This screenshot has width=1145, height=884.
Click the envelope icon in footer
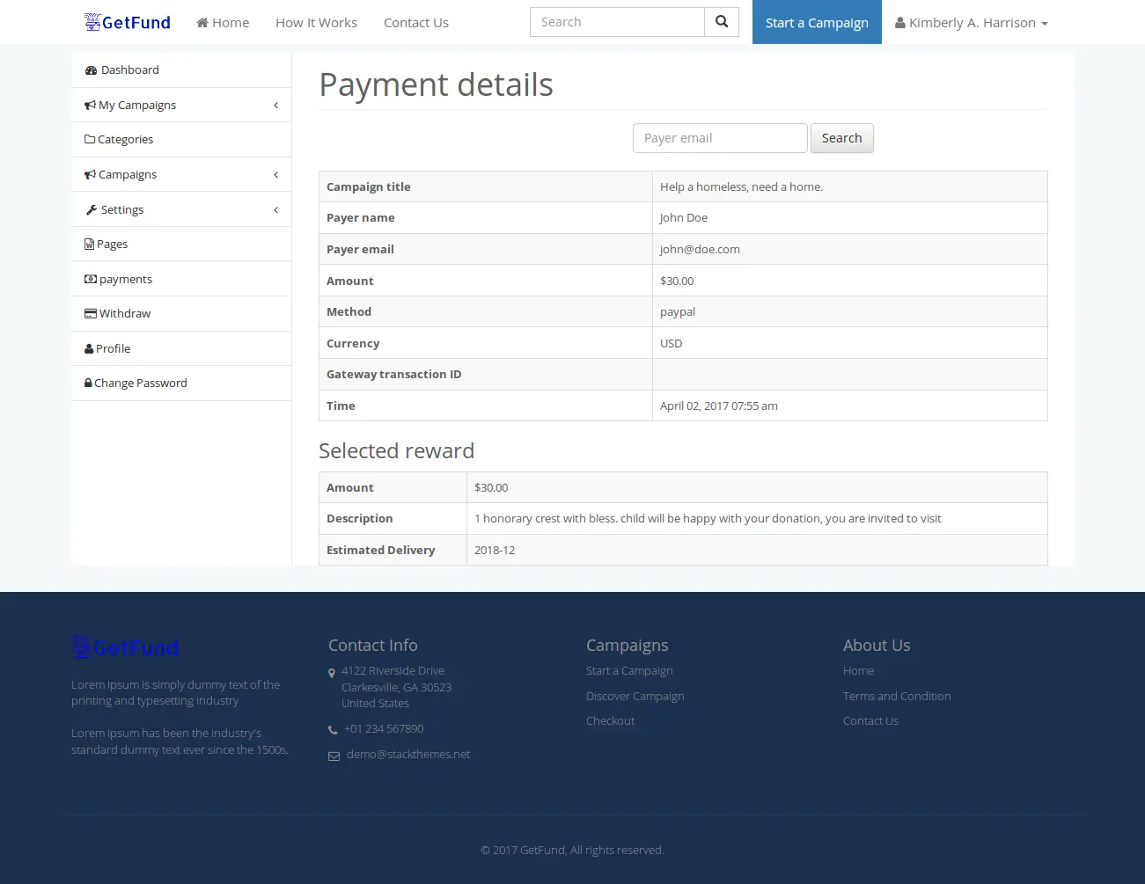pyautogui.click(x=334, y=756)
